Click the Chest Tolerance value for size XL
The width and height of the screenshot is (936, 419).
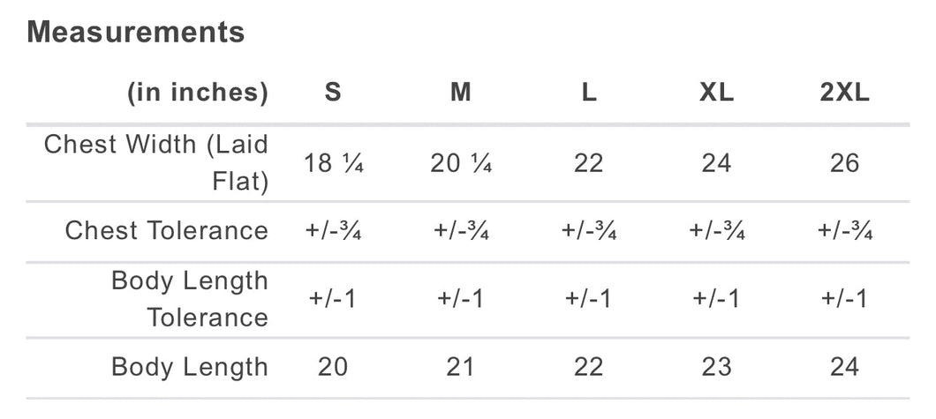(x=716, y=231)
